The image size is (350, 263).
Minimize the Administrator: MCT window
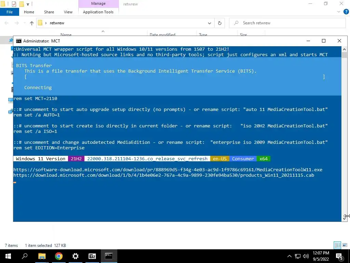pos(308,41)
